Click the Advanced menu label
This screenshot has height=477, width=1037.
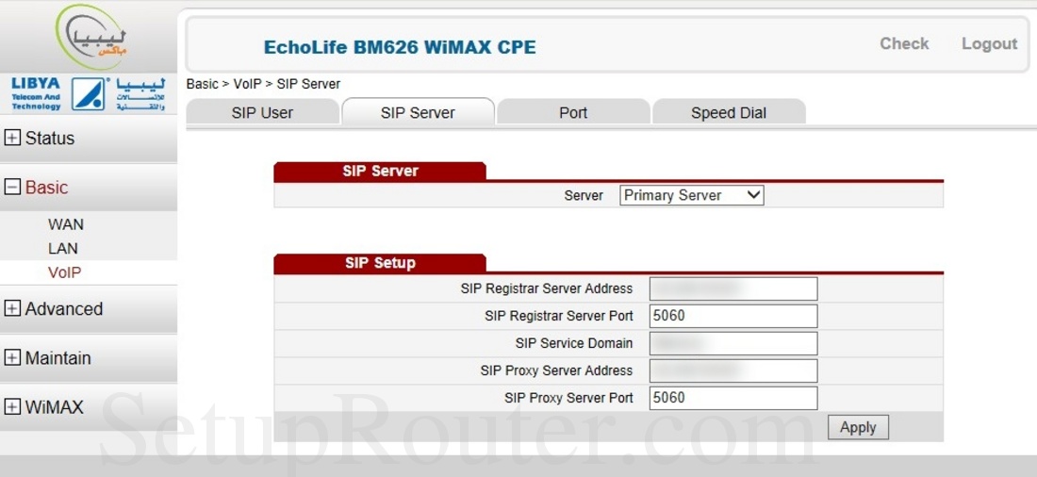[x=64, y=308]
